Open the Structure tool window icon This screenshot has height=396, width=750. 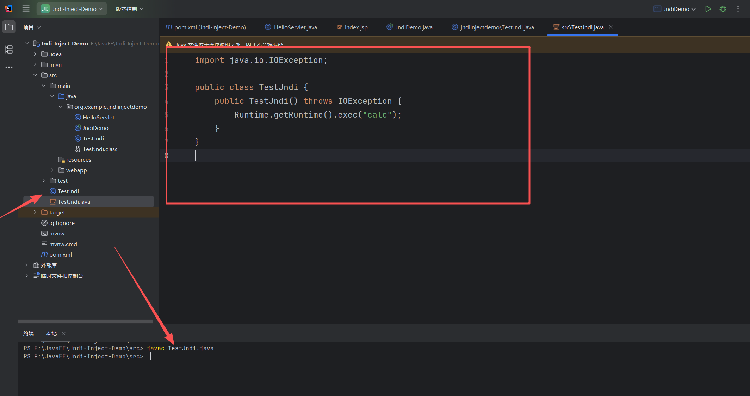pyautogui.click(x=9, y=49)
